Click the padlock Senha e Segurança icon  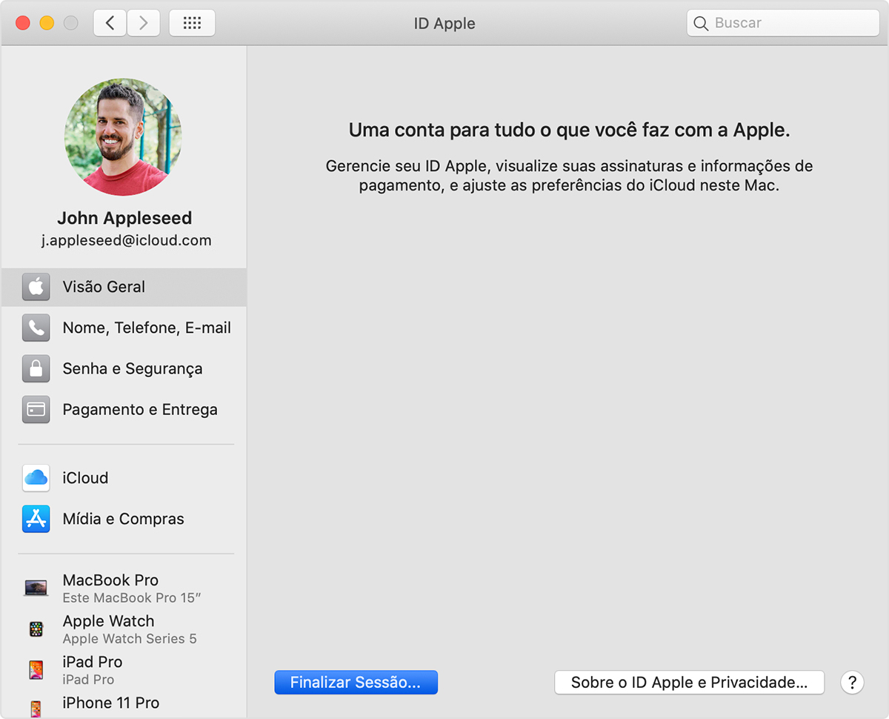click(36, 368)
